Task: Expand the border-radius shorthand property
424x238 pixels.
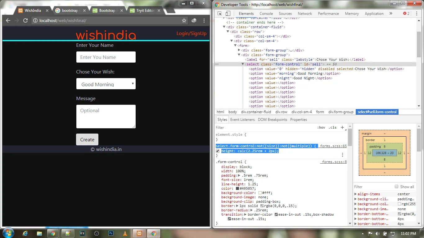Action: coord(251,210)
